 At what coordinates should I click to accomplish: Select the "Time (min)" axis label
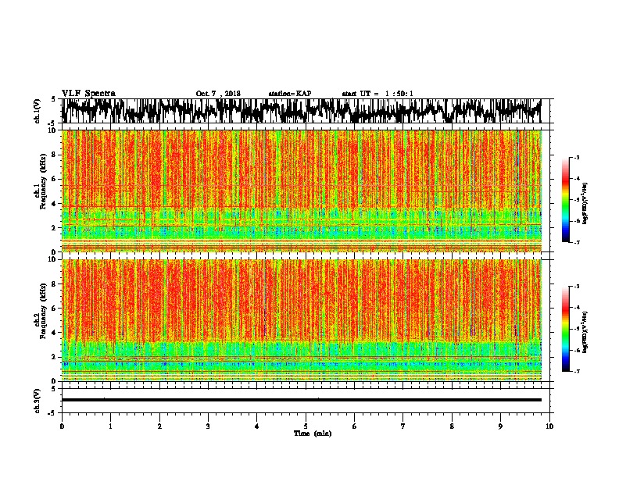(313, 433)
